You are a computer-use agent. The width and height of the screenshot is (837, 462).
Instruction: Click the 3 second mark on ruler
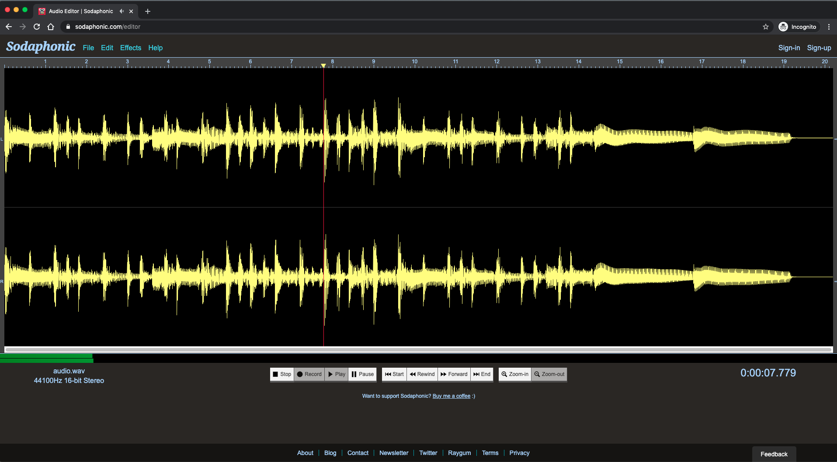point(127,62)
